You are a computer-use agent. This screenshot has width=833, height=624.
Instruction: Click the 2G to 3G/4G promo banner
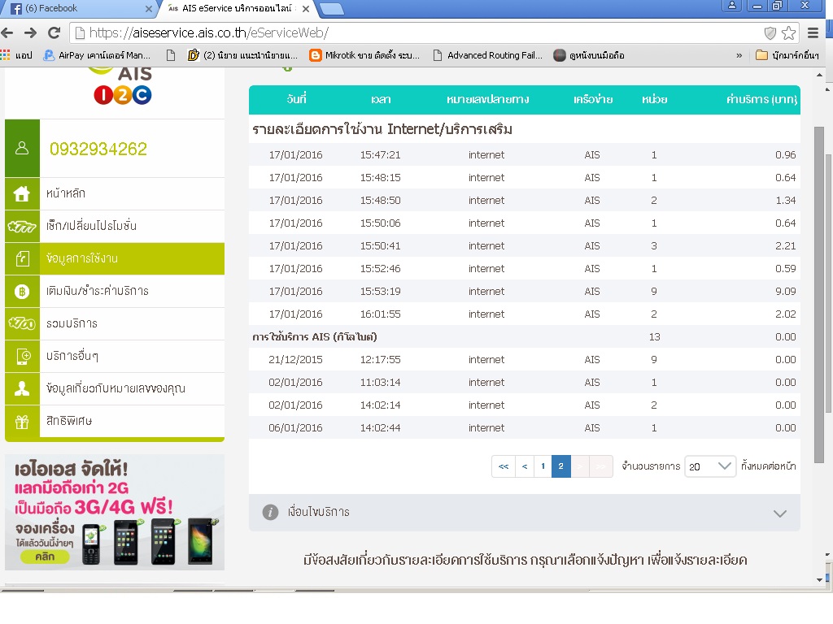tap(115, 512)
